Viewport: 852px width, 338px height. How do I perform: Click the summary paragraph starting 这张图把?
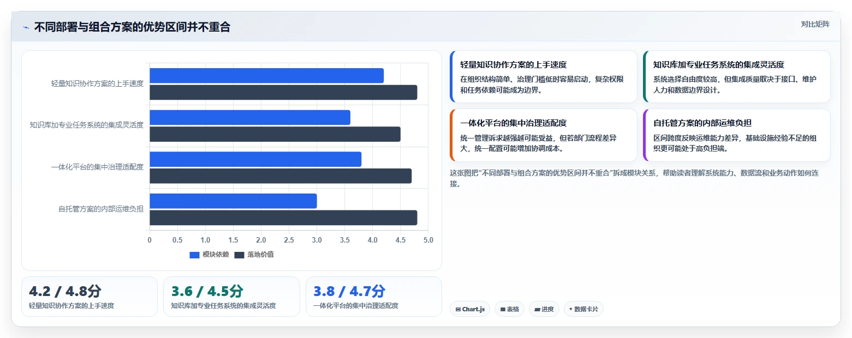pos(634,178)
